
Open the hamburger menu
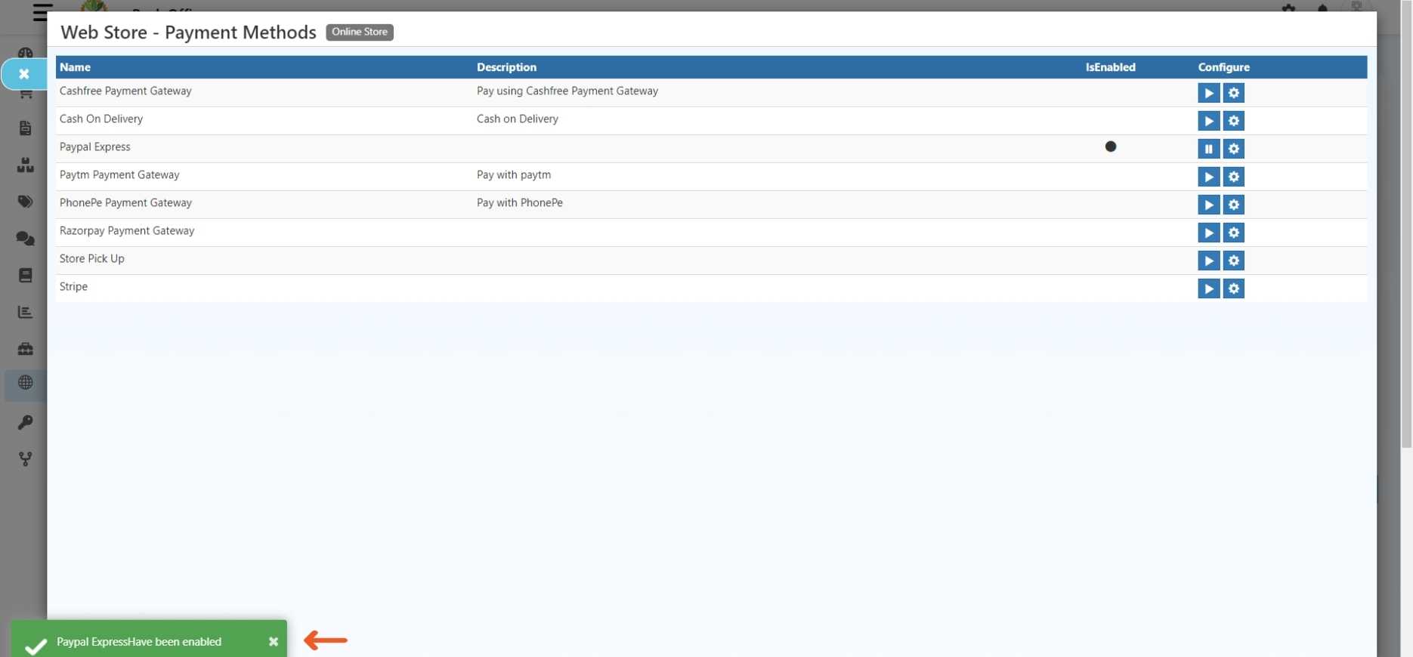42,12
